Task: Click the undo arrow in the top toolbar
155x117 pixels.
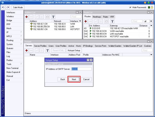Action: pos(3,7)
